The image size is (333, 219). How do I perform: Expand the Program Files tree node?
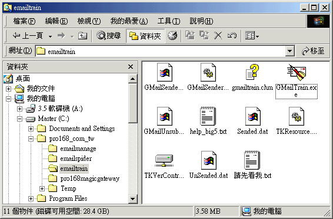(x=31, y=198)
